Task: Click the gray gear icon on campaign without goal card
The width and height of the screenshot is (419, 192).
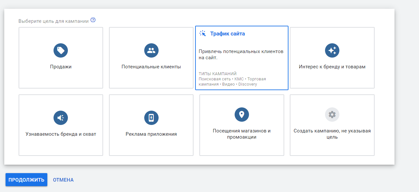Action: pos(332,114)
